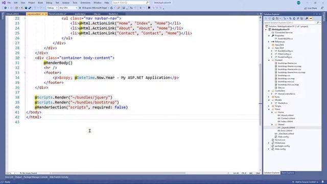
Task: Select packages.config in Solution Explorer
Action: pos(282,146)
